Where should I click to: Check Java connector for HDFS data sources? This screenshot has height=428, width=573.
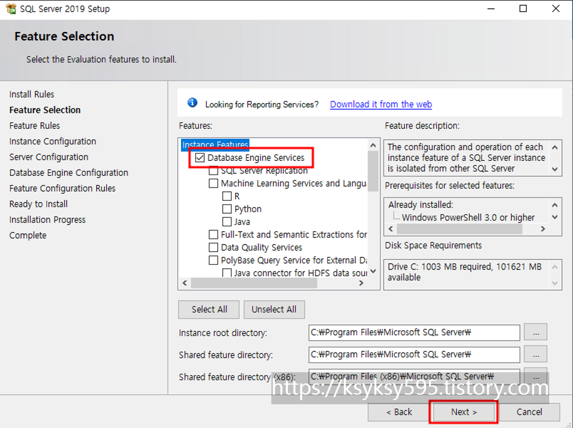(x=227, y=273)
